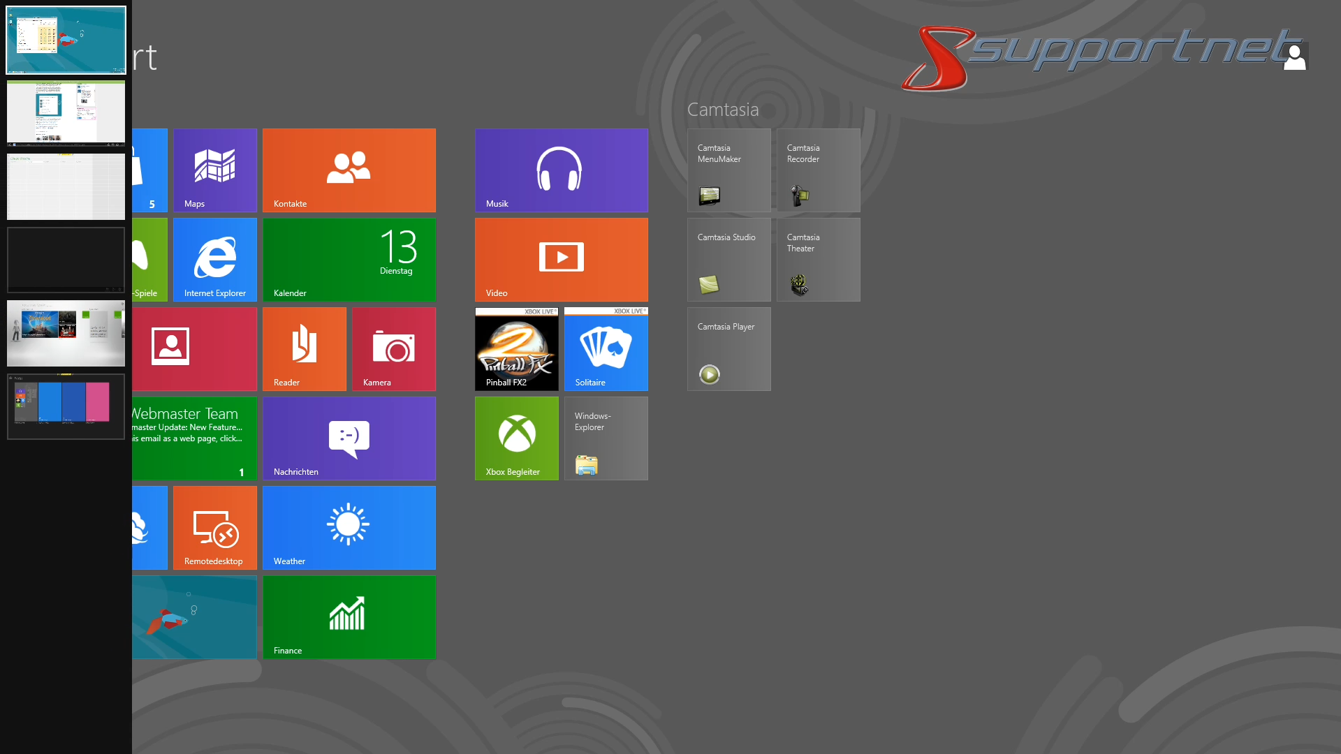Play Solitaire
This screenshot has width=1341, height=754.
(x=605, y=348)
